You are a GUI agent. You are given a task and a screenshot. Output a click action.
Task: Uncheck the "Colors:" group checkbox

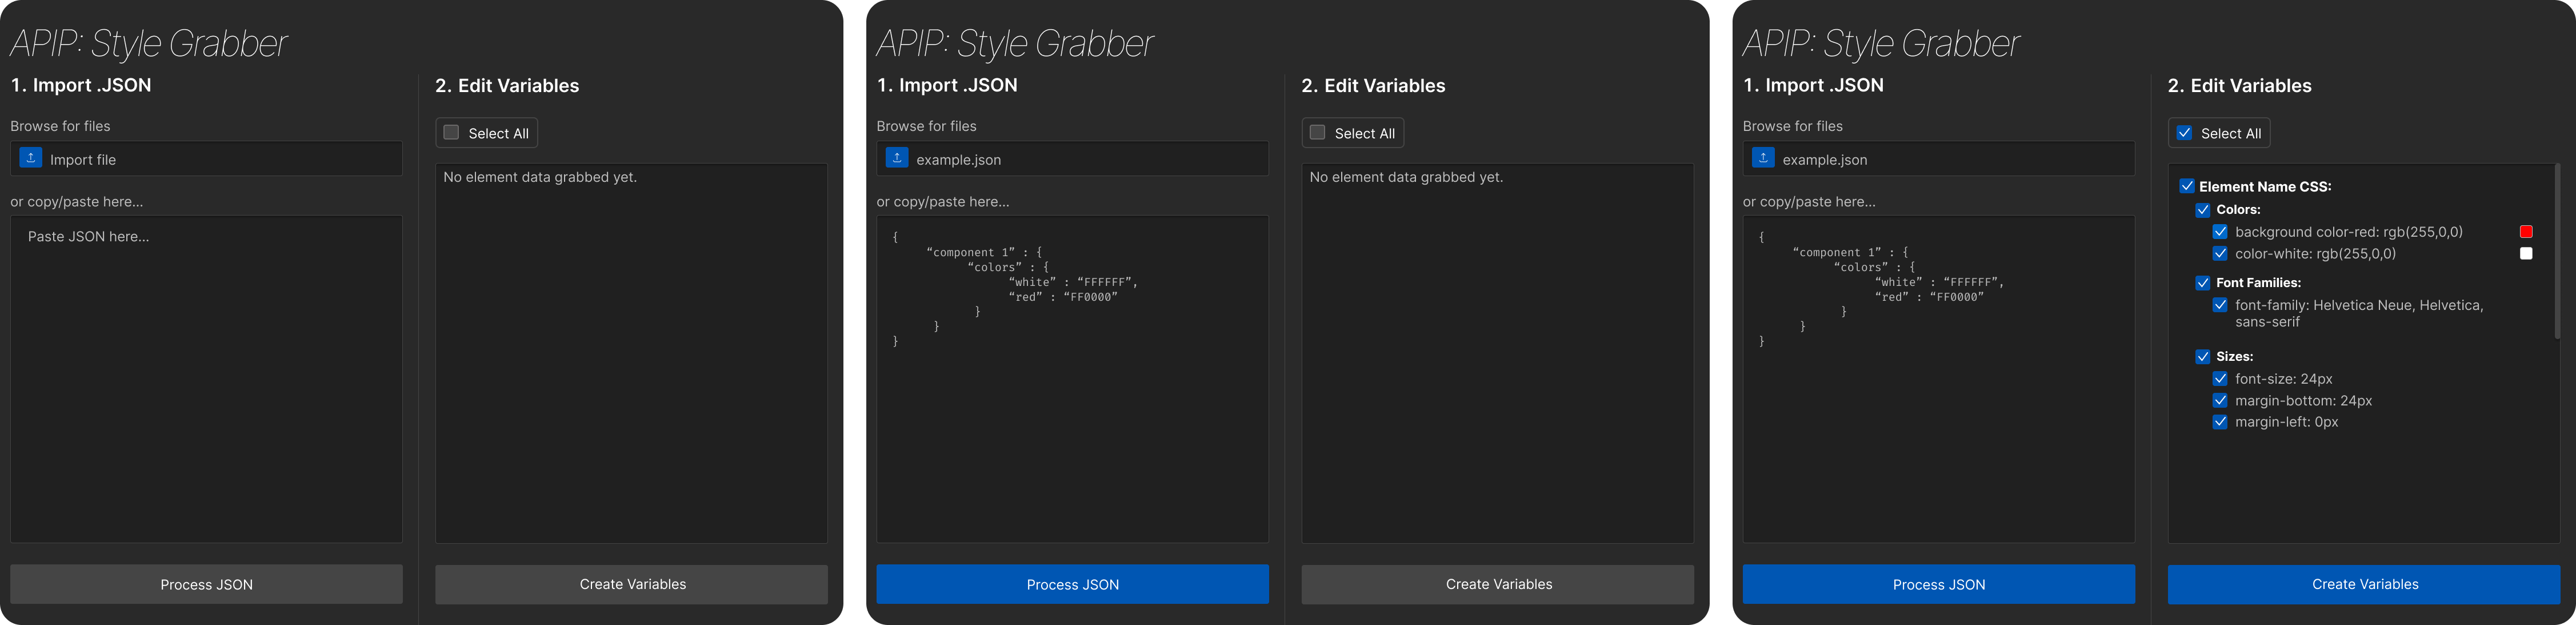(2203, 210)
